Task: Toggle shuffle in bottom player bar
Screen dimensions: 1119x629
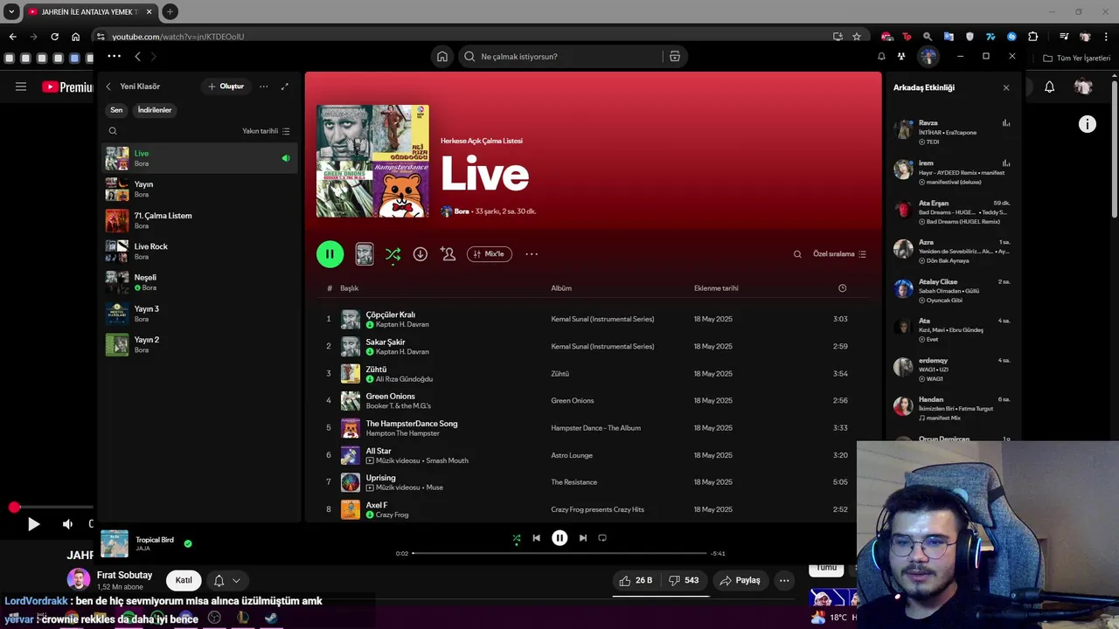Action: [516, 538]
